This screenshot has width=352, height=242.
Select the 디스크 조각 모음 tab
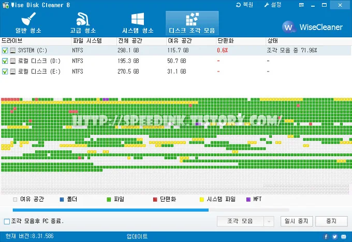click(x=192, y=23)
